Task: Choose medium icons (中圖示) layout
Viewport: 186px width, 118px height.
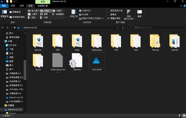Action: coord(57,11)
